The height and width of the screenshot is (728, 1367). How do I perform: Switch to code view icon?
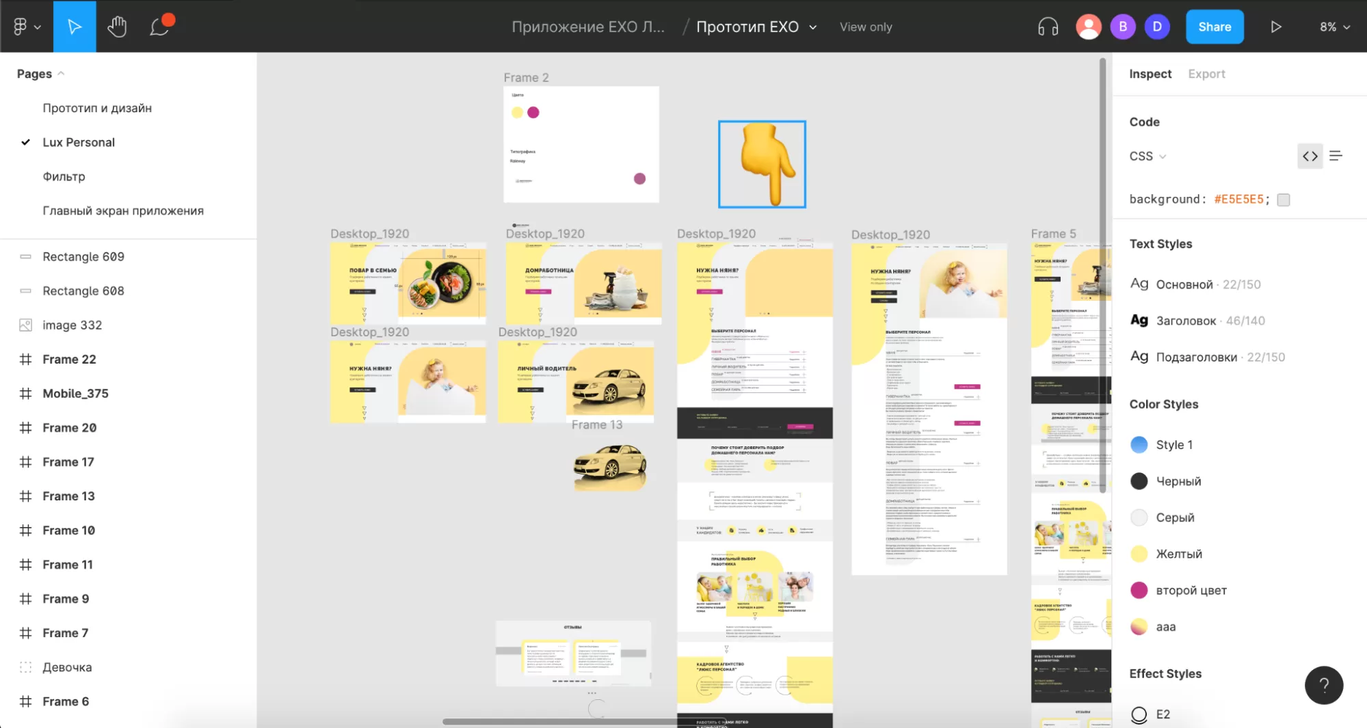(x=1310, y=157)
